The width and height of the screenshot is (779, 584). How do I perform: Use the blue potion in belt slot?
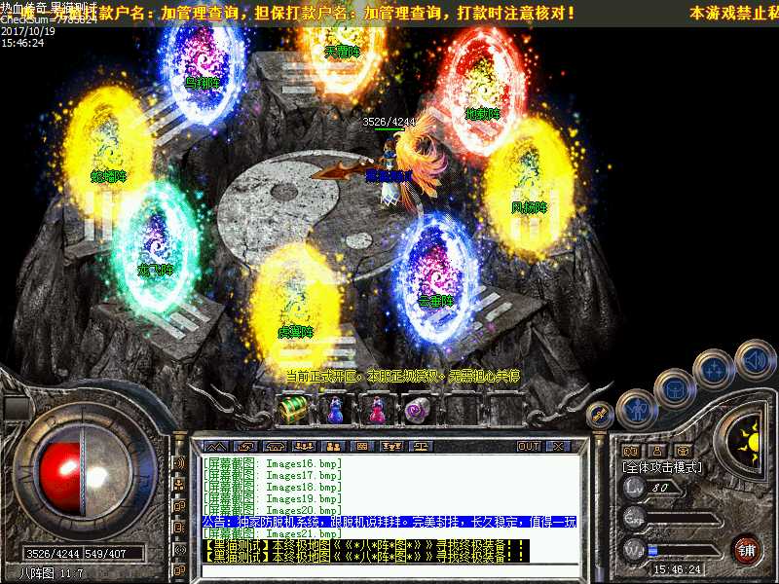click(x=336, y=410)
